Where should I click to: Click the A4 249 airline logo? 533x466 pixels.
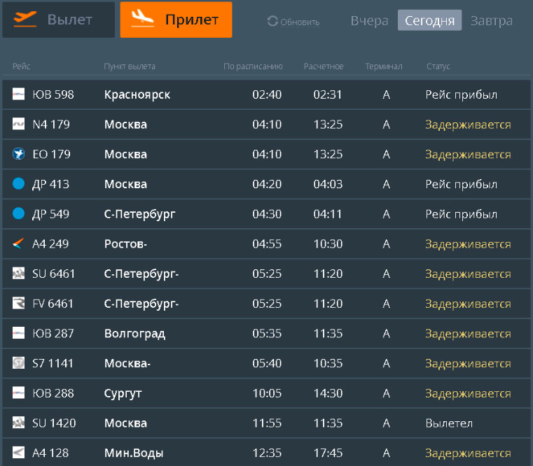19,244
